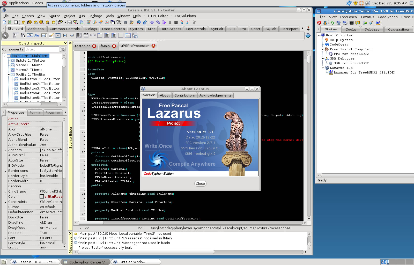
Task: Expand the Anchors property
Action: coord(5,150)
